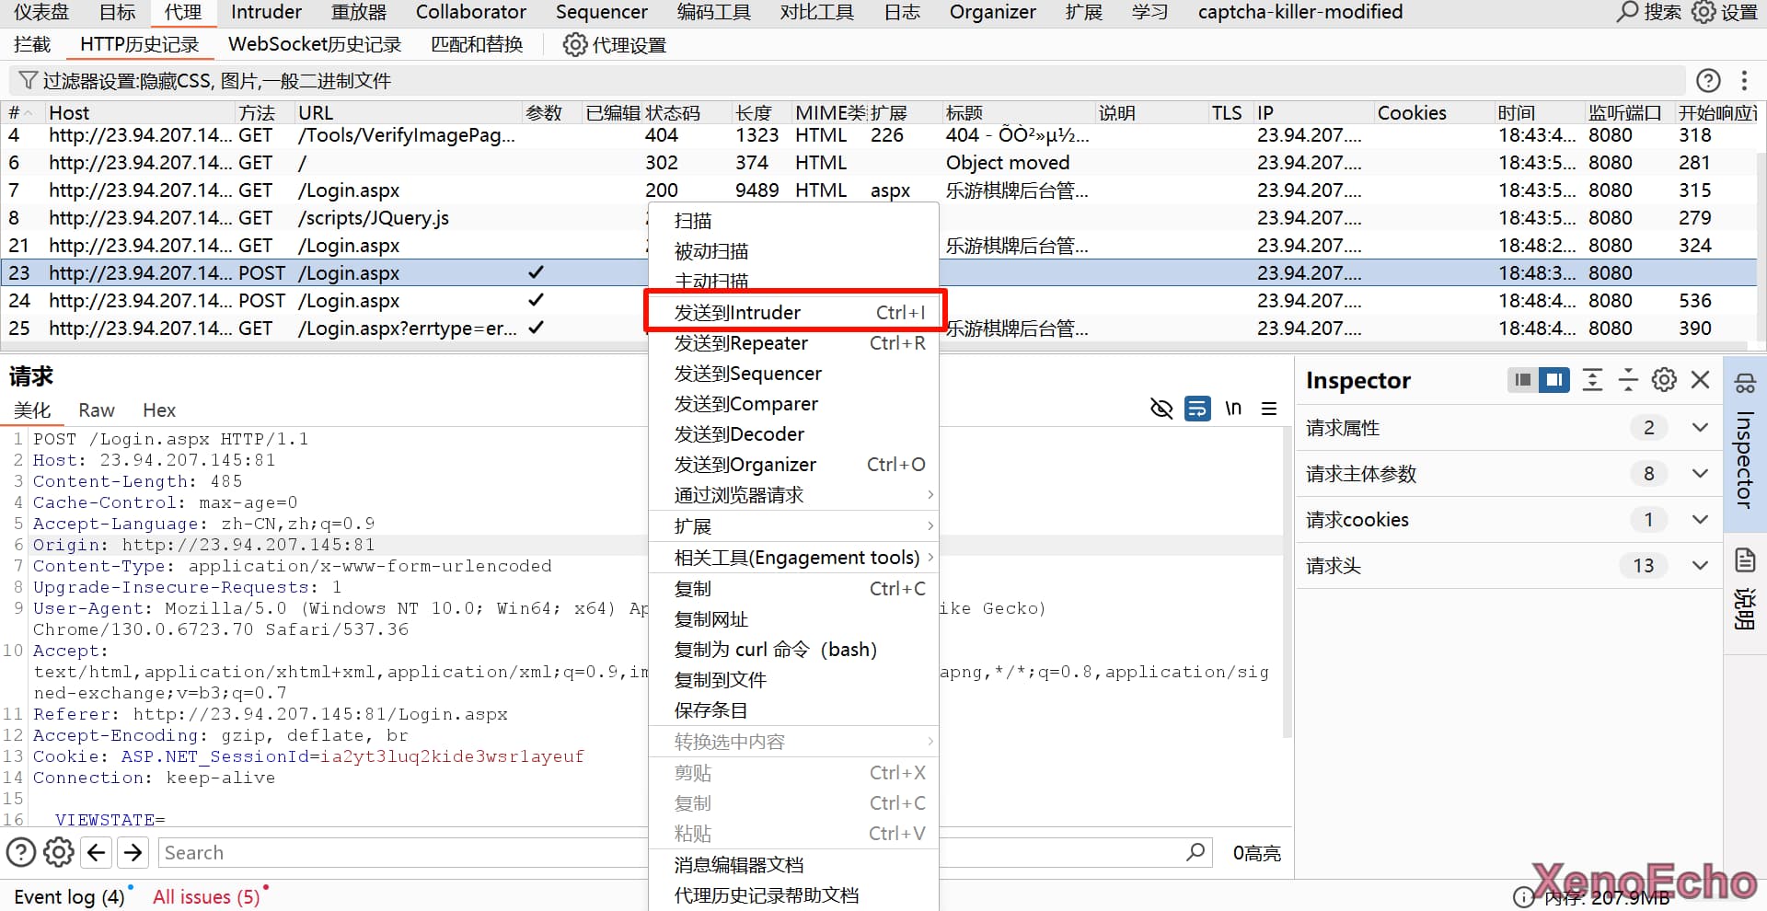Screen dimensions: 1767x911
Task: Switch Inspector to side-by-side layout icon
Action: (x=1554, y=380)
